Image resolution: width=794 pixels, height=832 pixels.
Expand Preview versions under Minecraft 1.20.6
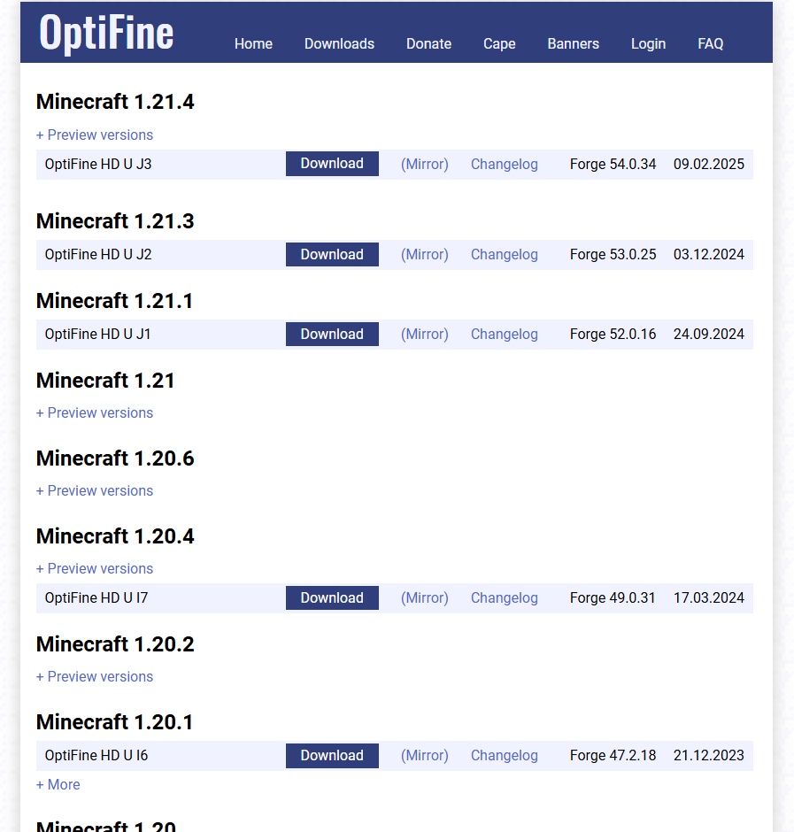click(x=95, y=491)
